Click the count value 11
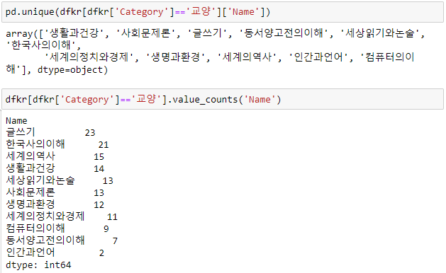The width and height of the screenshot is (446, 273). click(x=112, y=217)
